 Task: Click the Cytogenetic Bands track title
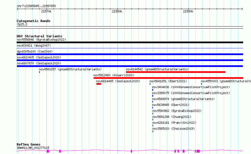[34, 21]
